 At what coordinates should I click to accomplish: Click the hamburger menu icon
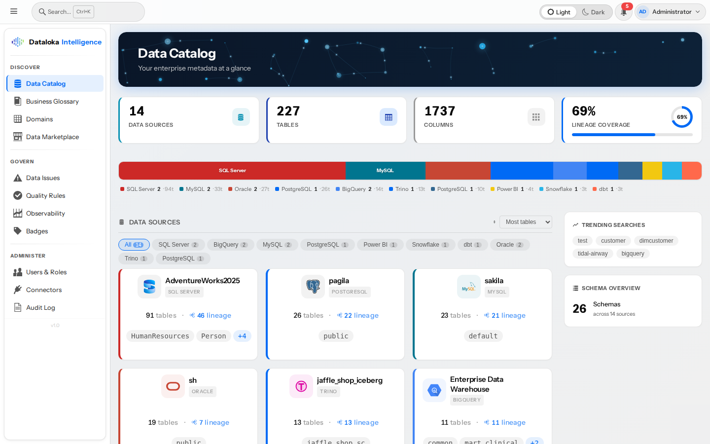[x=14, y=11]
